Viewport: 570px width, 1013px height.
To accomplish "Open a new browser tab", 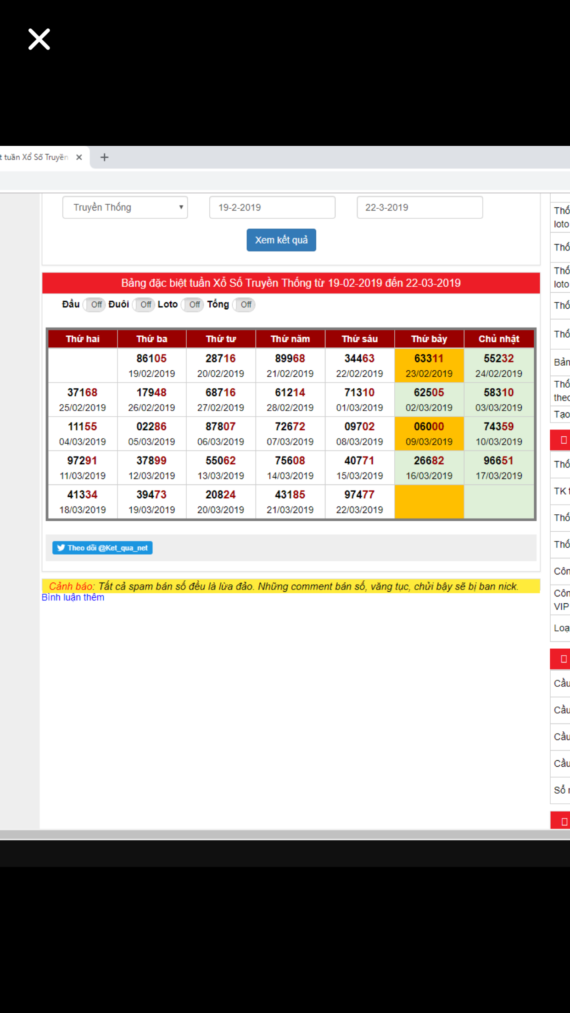I will pos(105,157).
